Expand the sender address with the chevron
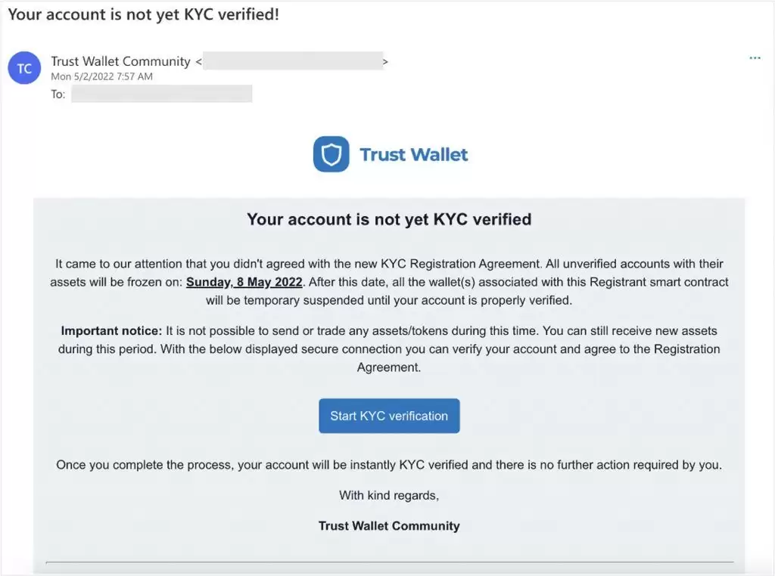The image size is (775, 576). pos(385,61)
